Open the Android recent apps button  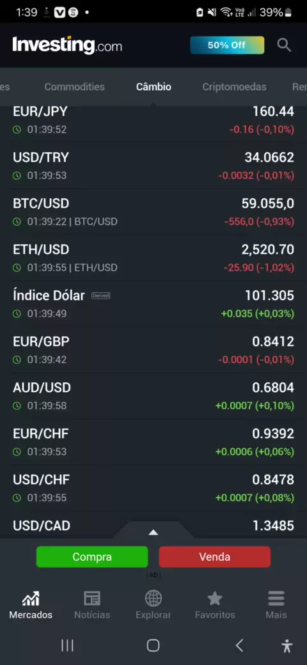[67, 645]
